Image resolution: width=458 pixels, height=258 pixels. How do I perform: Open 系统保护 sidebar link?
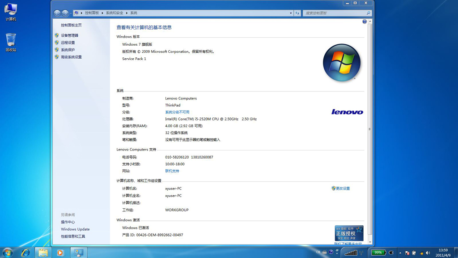point(68,50)
